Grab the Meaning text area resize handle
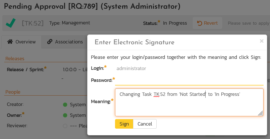270x139 pixels. (260, 113)
